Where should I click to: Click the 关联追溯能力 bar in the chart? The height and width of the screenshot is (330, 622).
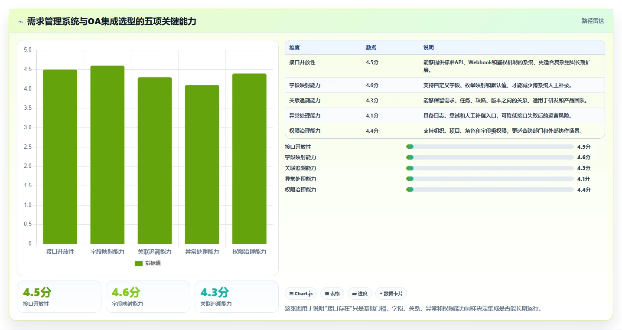point(155,160)
